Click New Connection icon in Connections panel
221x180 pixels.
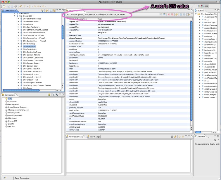(50, 95)
